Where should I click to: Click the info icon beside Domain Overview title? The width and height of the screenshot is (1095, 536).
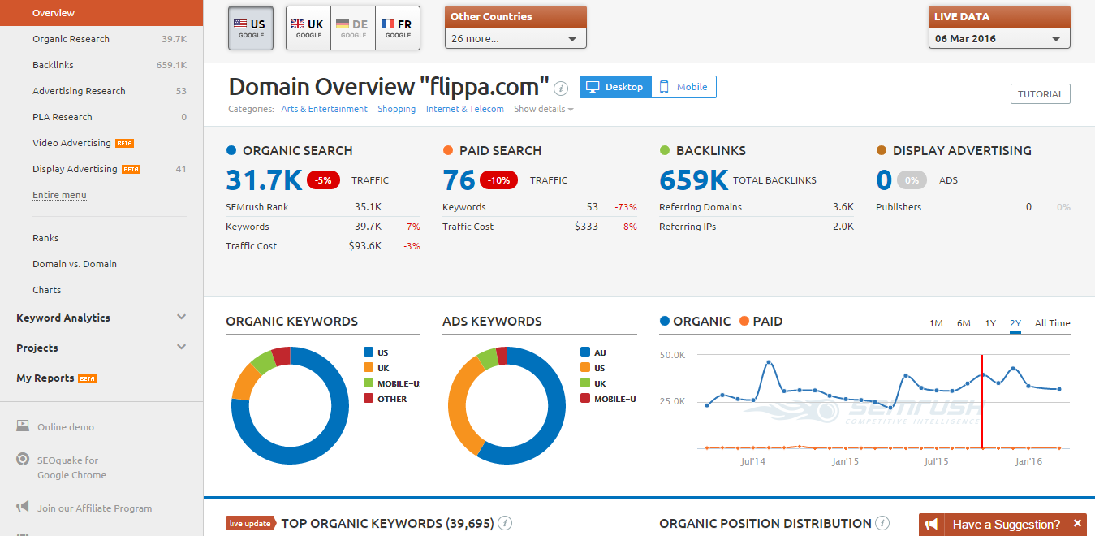(x=561, y=88)
